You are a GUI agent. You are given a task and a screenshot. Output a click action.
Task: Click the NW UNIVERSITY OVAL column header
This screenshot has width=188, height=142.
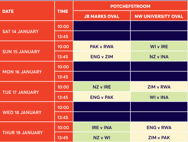click(x=159, y=16)
